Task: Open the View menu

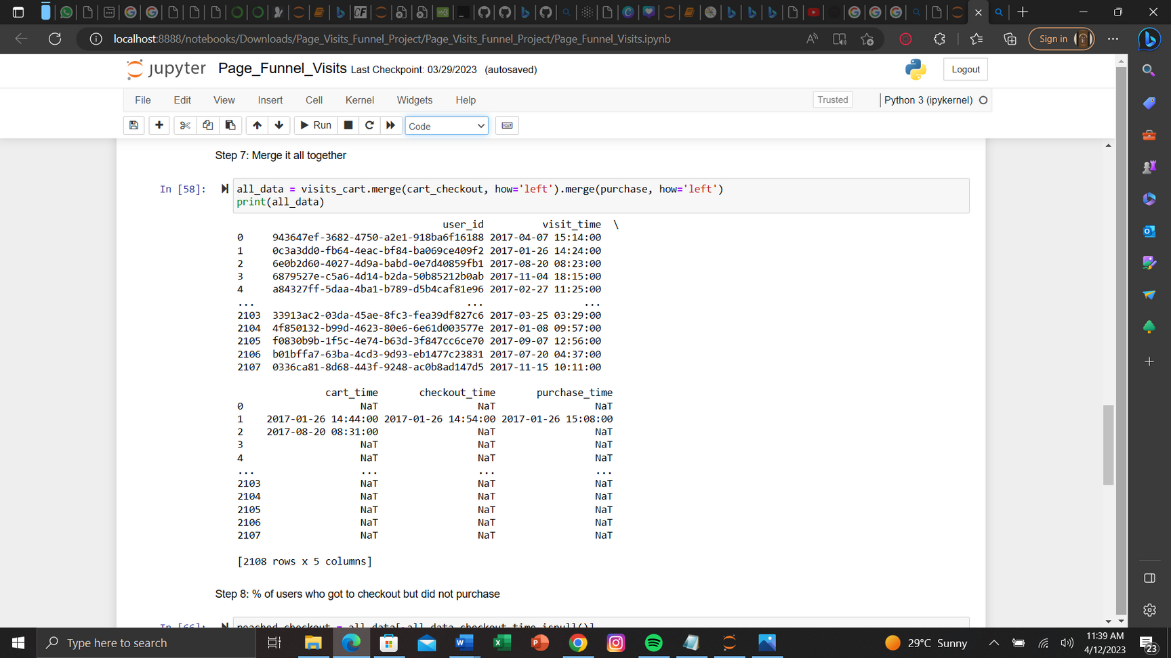Action: click(224, 100)
